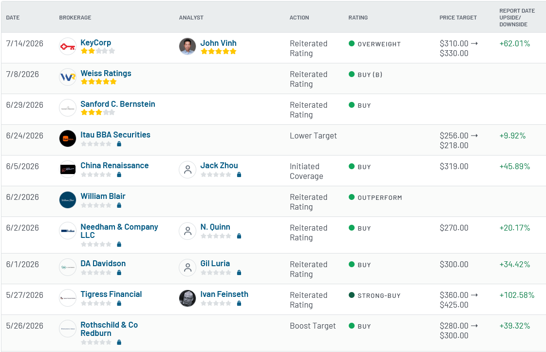Click lock icon under William Blair
Viewport: 546px width, 352px height.
(119, 205)
